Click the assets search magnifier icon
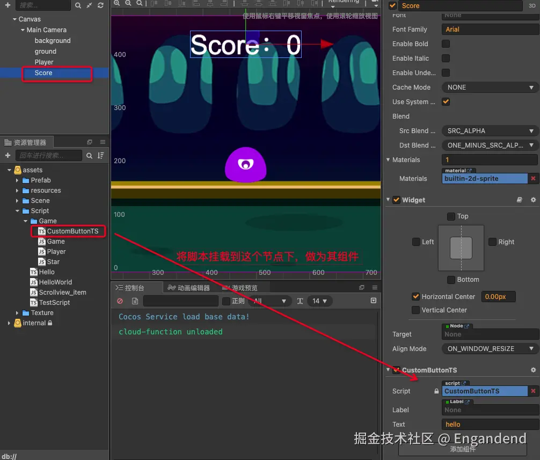The image size is (540, 460). [x=89, y=156]
